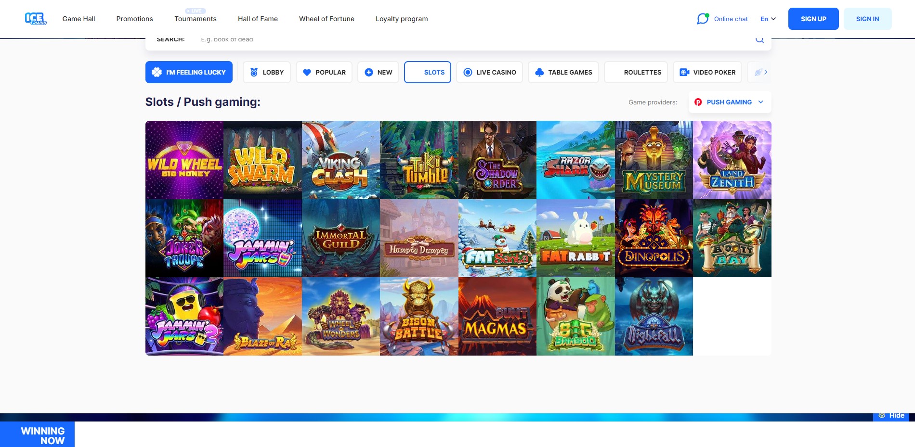
Task: Open the Bison Battle game
Action: tap(419, 316)
